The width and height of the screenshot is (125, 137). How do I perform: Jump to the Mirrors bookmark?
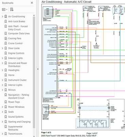tap(12, 90)
